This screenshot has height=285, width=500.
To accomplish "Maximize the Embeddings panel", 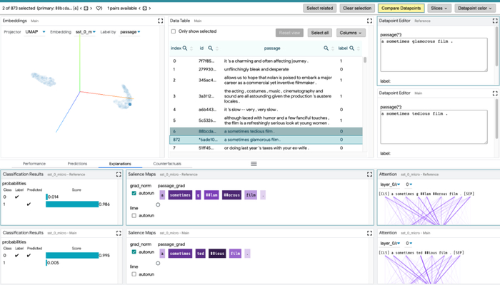I will [x=161, y=21].
